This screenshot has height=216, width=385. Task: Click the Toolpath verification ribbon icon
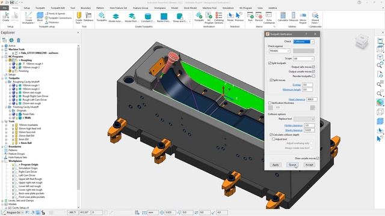pyautogui.click(x=199, y=17)
